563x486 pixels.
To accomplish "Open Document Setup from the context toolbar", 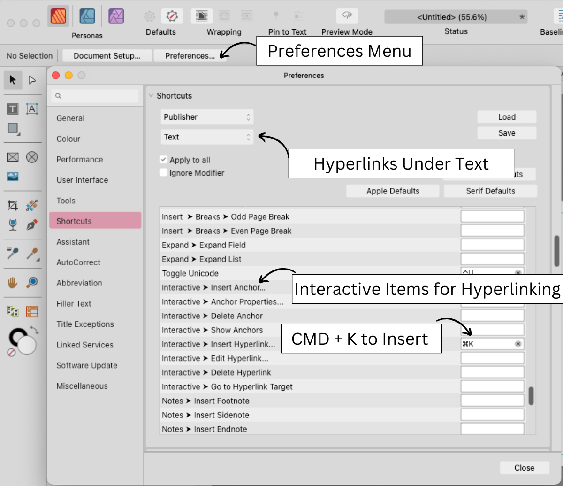I will pos(107,55).
